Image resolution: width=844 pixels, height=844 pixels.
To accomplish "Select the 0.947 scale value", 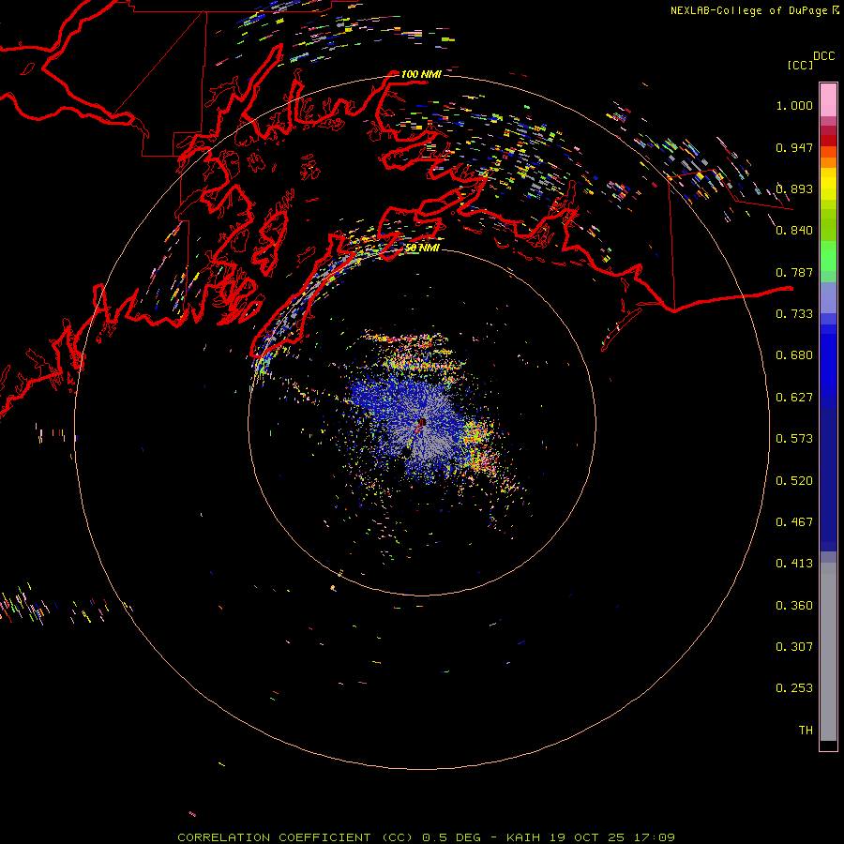I will point(794,147).
